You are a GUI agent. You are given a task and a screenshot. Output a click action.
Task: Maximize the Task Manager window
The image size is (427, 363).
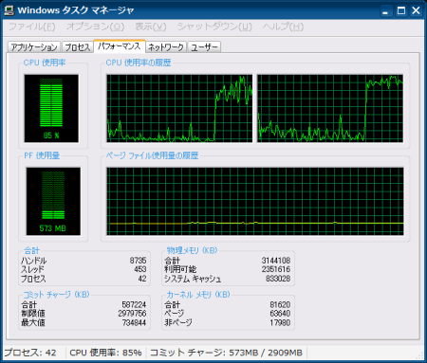pyautogui.click(x=401, y=10)
